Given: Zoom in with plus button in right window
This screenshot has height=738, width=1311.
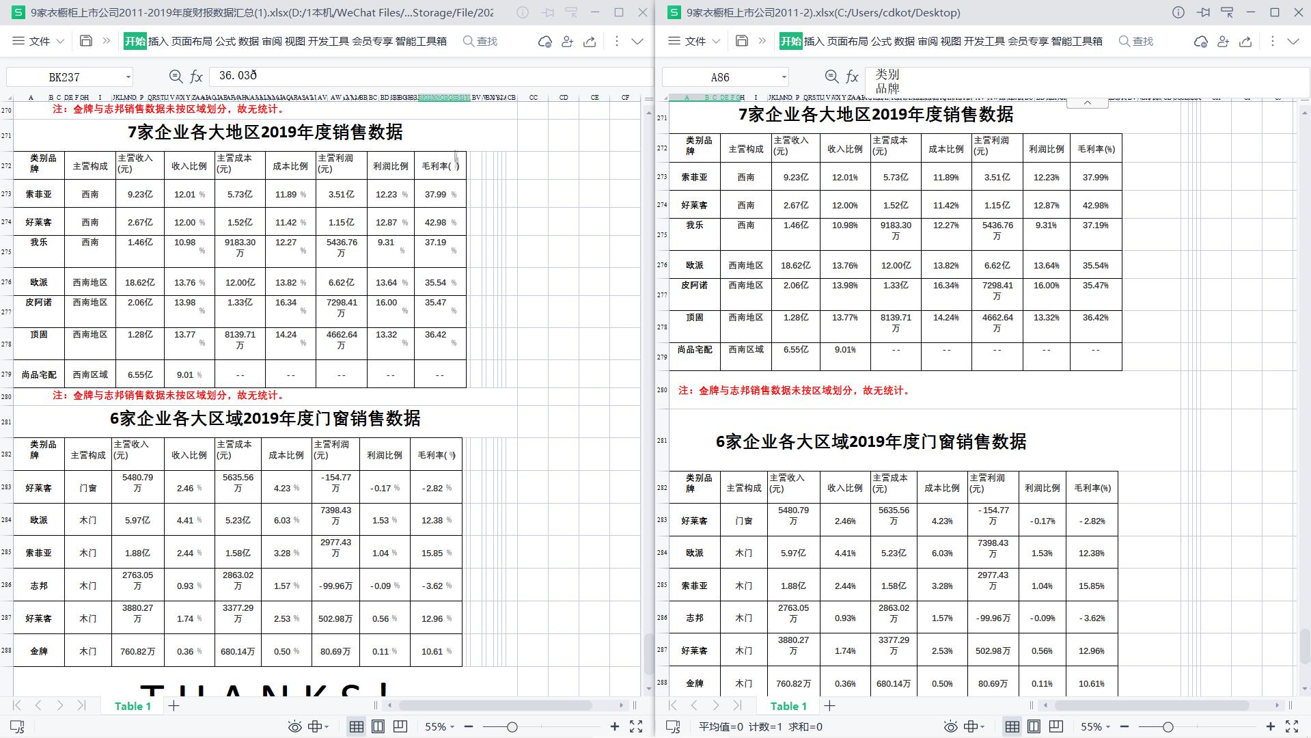Looking at the screenshot, I should [x=1270, y=726].
